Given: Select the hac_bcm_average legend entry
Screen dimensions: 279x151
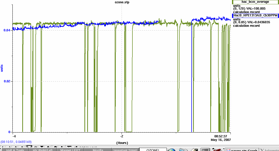Looking at the screenshot, I should point(255,2).
